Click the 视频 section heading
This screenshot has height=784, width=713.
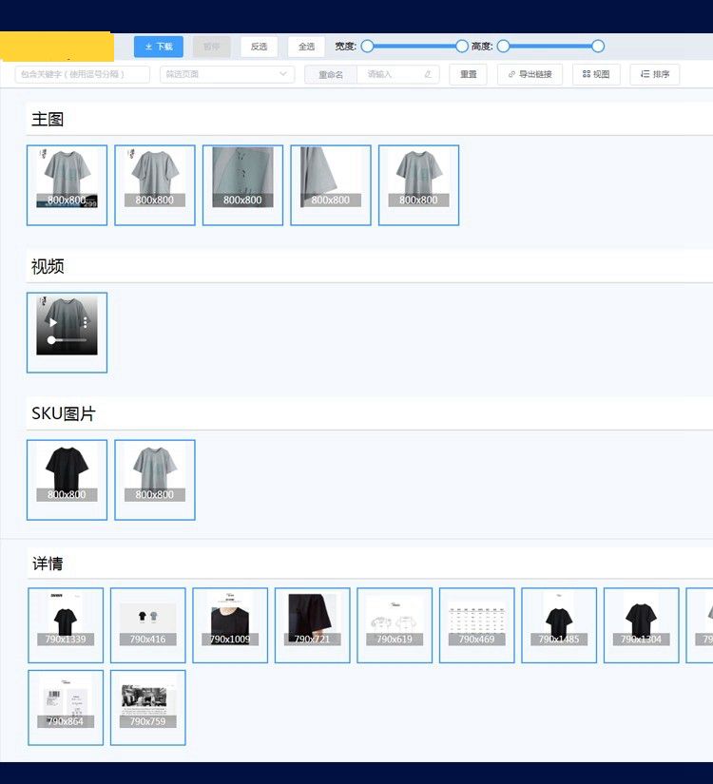[x=48, y=266]
